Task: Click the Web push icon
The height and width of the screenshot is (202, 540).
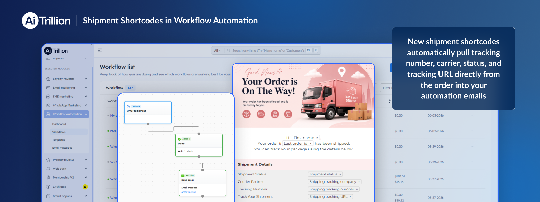Action: click(x=48, y=169)
